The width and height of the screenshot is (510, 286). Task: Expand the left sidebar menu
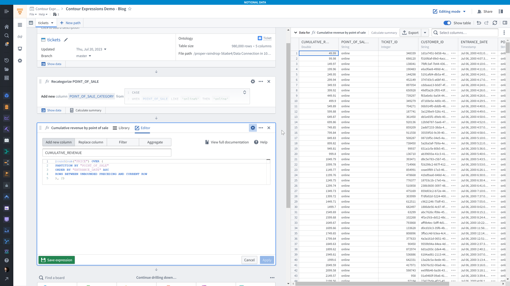pos(7,11)
